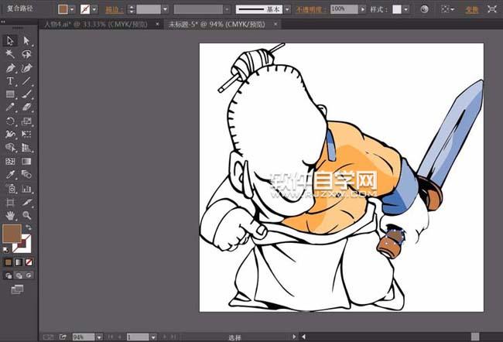This screenshot has width=503, height=342.
Task: Enable Draw Normal mode
Action: pos(9,275)
